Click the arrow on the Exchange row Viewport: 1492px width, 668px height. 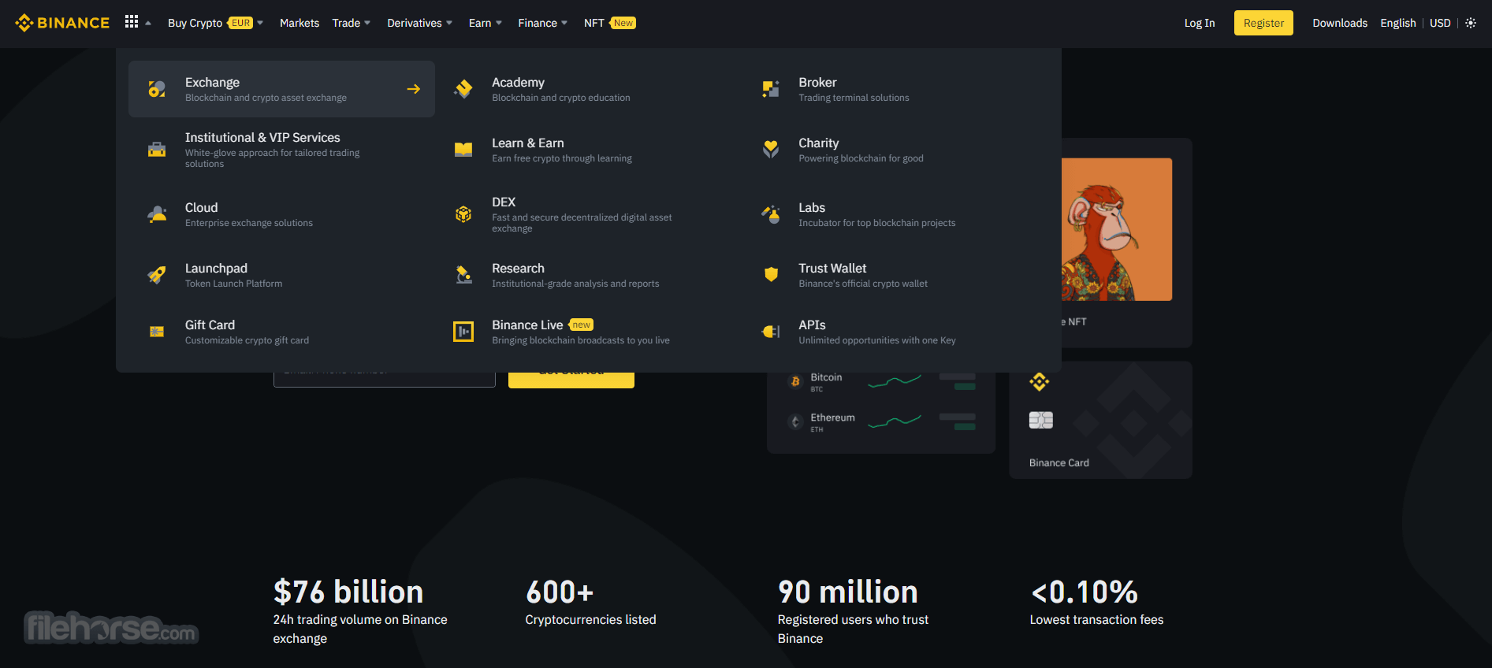(413, 89)
